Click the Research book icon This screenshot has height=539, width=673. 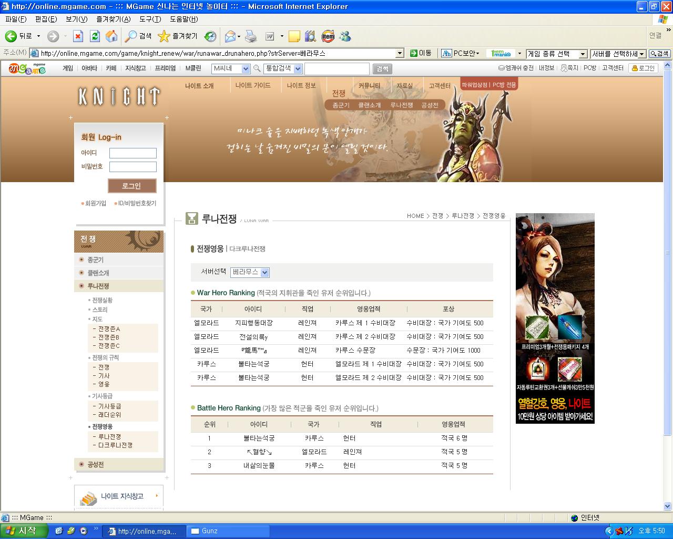pyautogui.click(x=310, y=36)
